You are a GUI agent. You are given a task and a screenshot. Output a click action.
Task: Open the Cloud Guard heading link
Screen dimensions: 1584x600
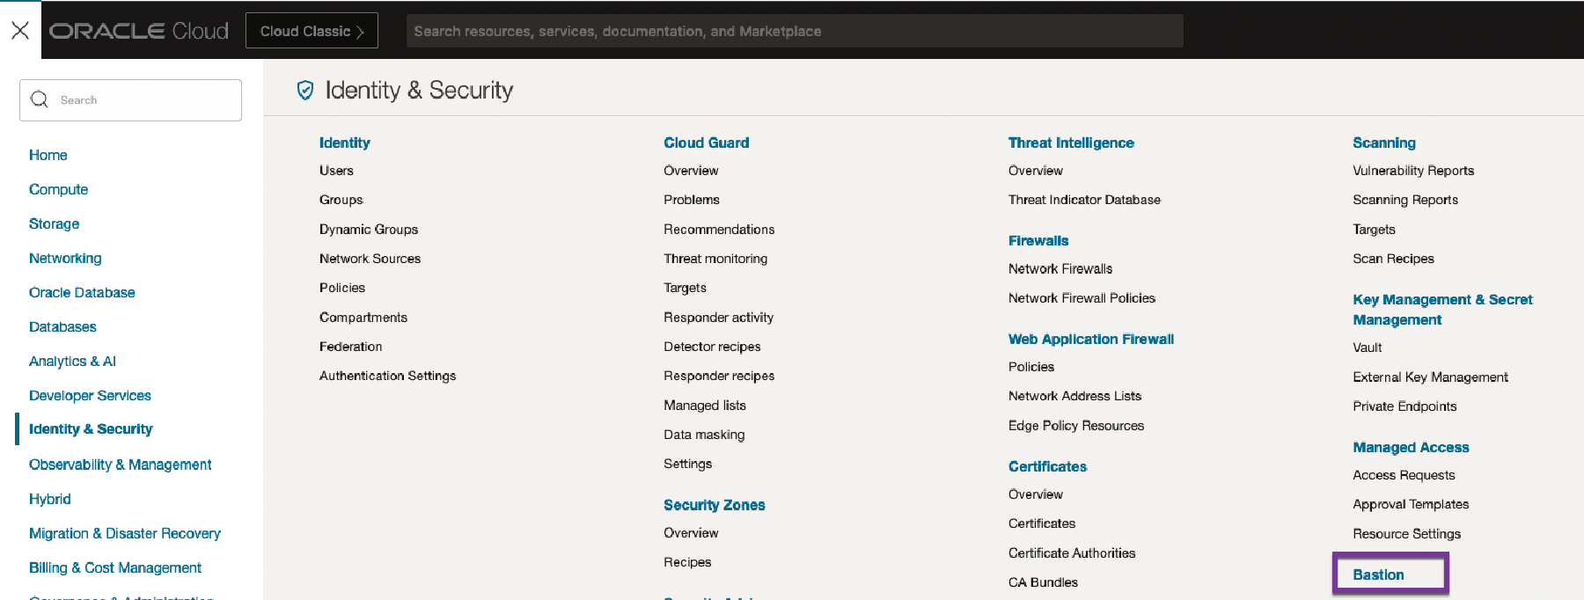[x=706, y=143]
